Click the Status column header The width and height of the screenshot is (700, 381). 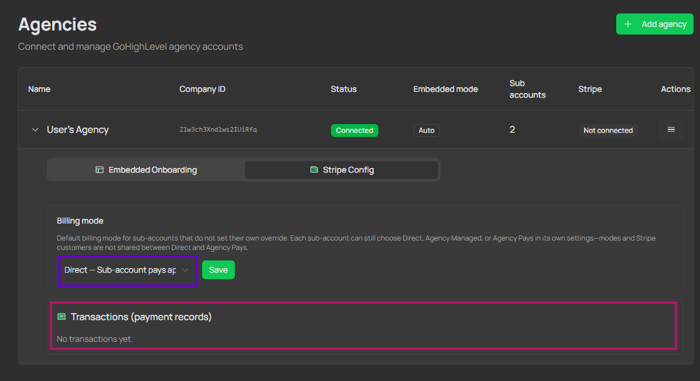coord(344,89)
